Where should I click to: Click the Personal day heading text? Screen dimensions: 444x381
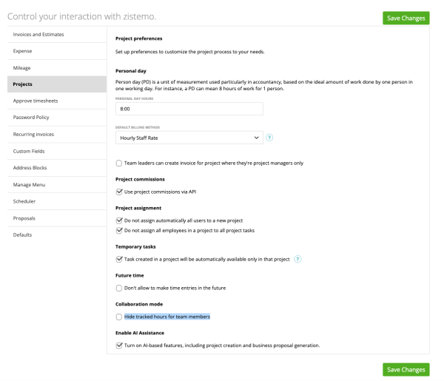[x=131, y=71]
